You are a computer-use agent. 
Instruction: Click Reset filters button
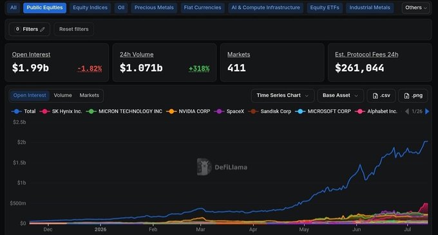tap(73, 30)
